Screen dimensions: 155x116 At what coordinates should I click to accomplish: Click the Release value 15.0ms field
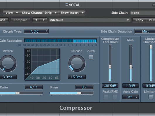[77, 77]
